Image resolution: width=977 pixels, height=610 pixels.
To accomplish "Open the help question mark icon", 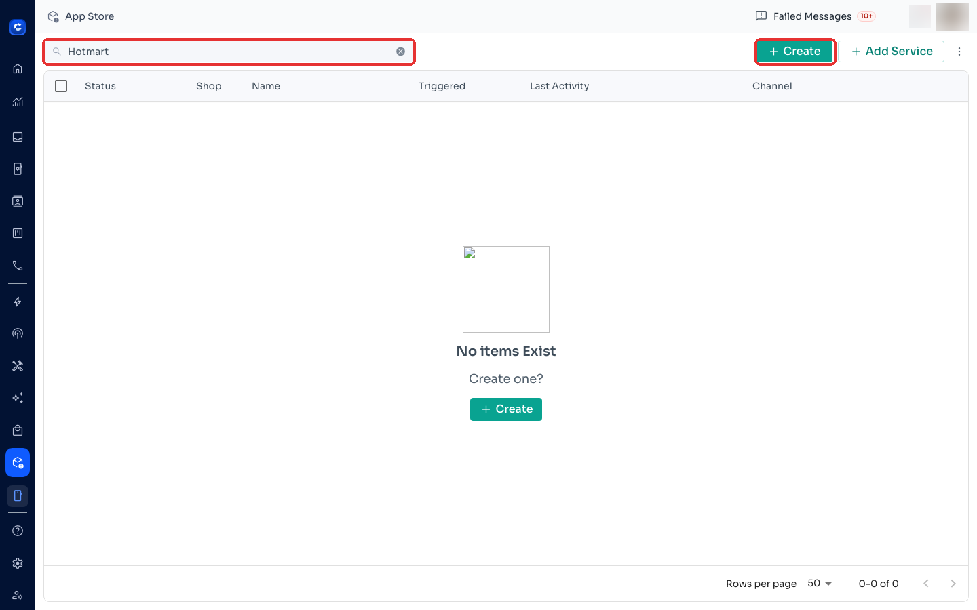I will tap(18, 531).
